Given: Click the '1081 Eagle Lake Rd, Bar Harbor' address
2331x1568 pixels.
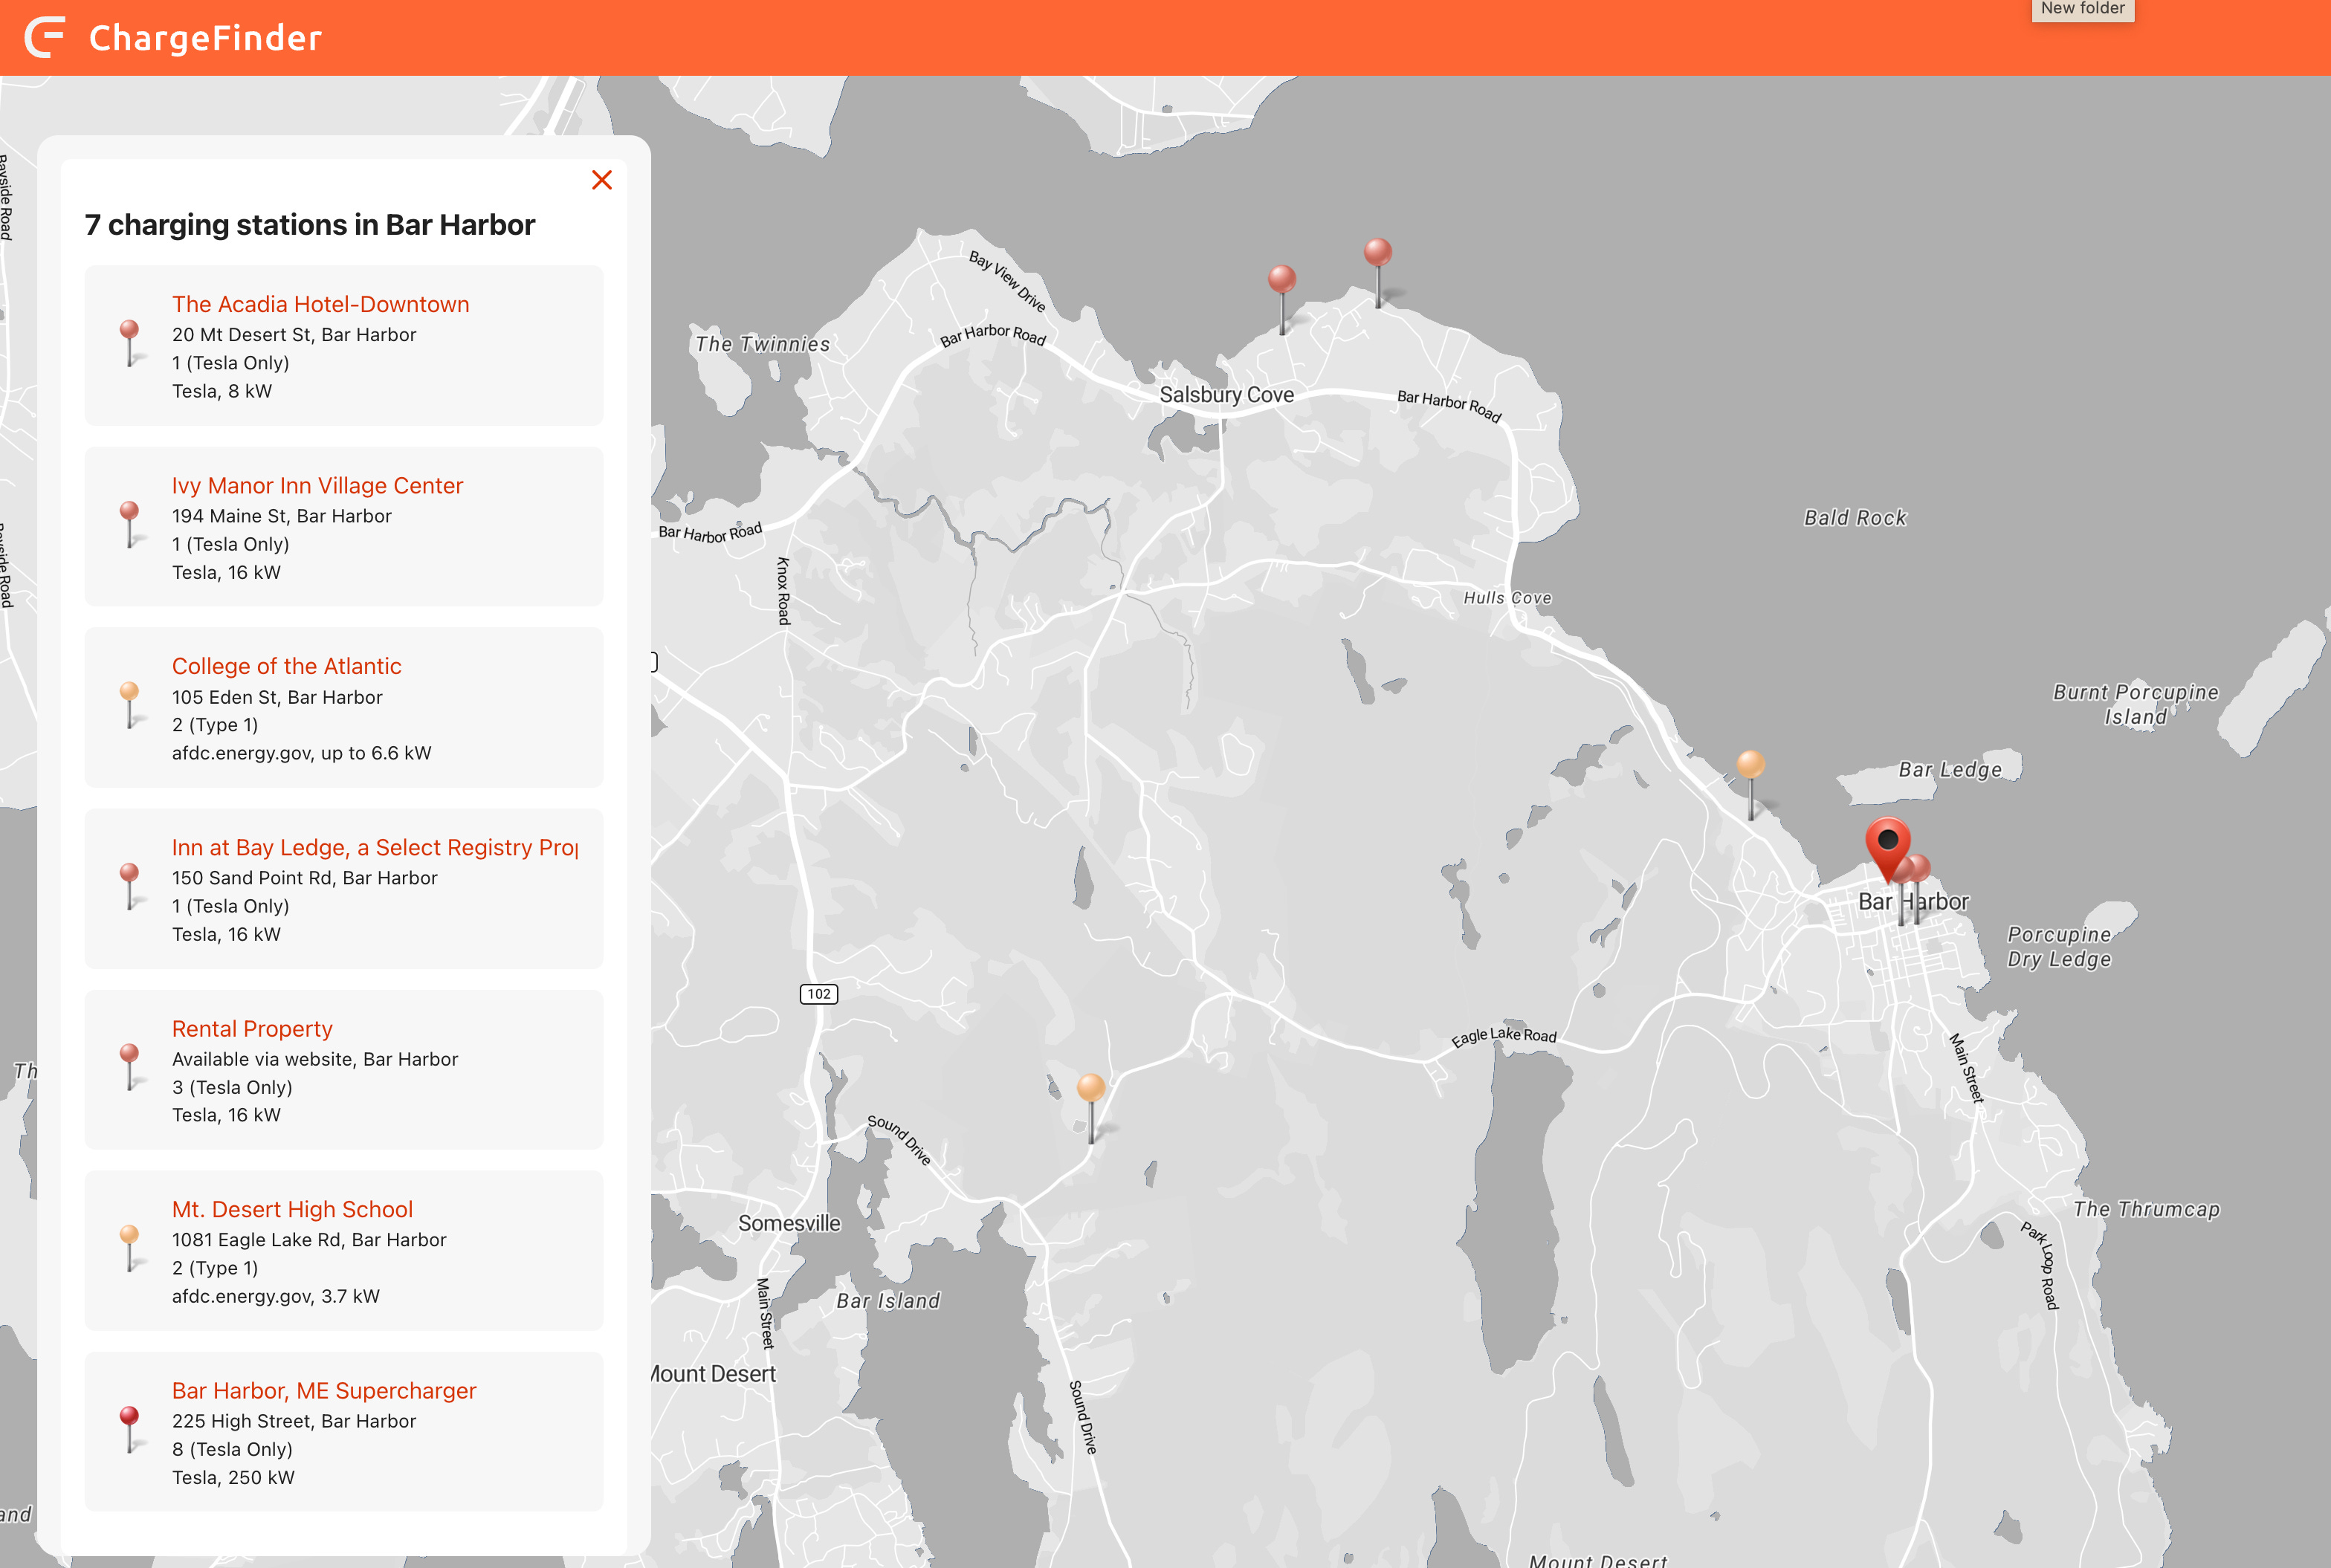Looking at the screenshot, I should click(309, 1239).
